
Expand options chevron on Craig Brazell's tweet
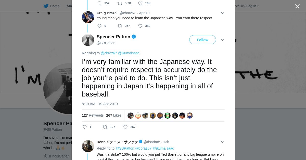(x=222, y=13)
